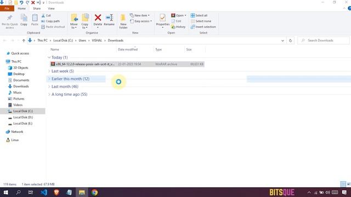
Task: Switch to the Home ribbon tab
Action: [x=22, y=9]
